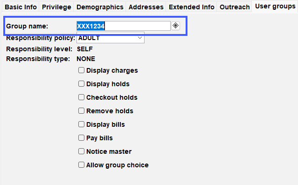Select the Outreach tab
This screenshot has height=185, width=298.
click(235, 7)
